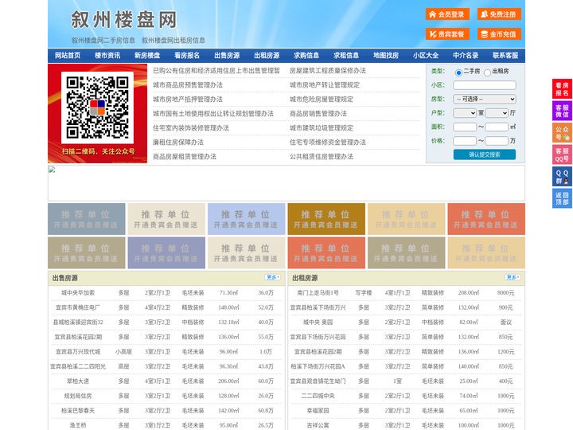Open the 柏溪巴黎春天 sale listing
Image resolution: width=573 pixels, height=430 pixels.
78,411
